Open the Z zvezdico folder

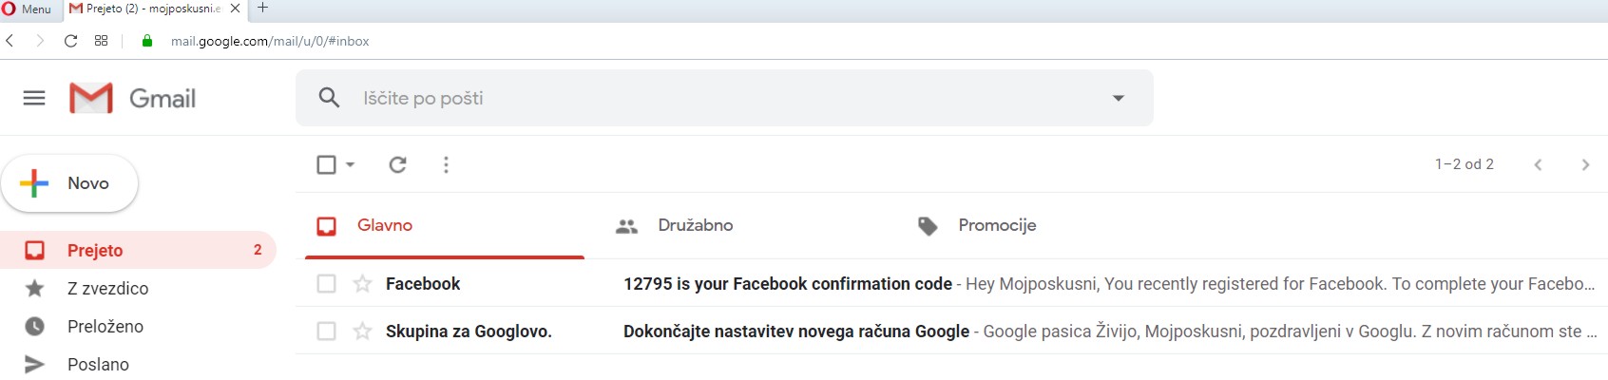tap(107, 288)
